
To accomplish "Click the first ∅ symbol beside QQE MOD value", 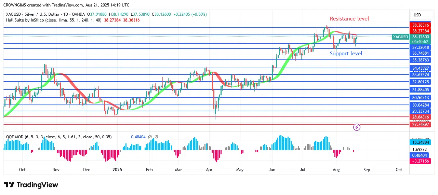I will point(150,137).
